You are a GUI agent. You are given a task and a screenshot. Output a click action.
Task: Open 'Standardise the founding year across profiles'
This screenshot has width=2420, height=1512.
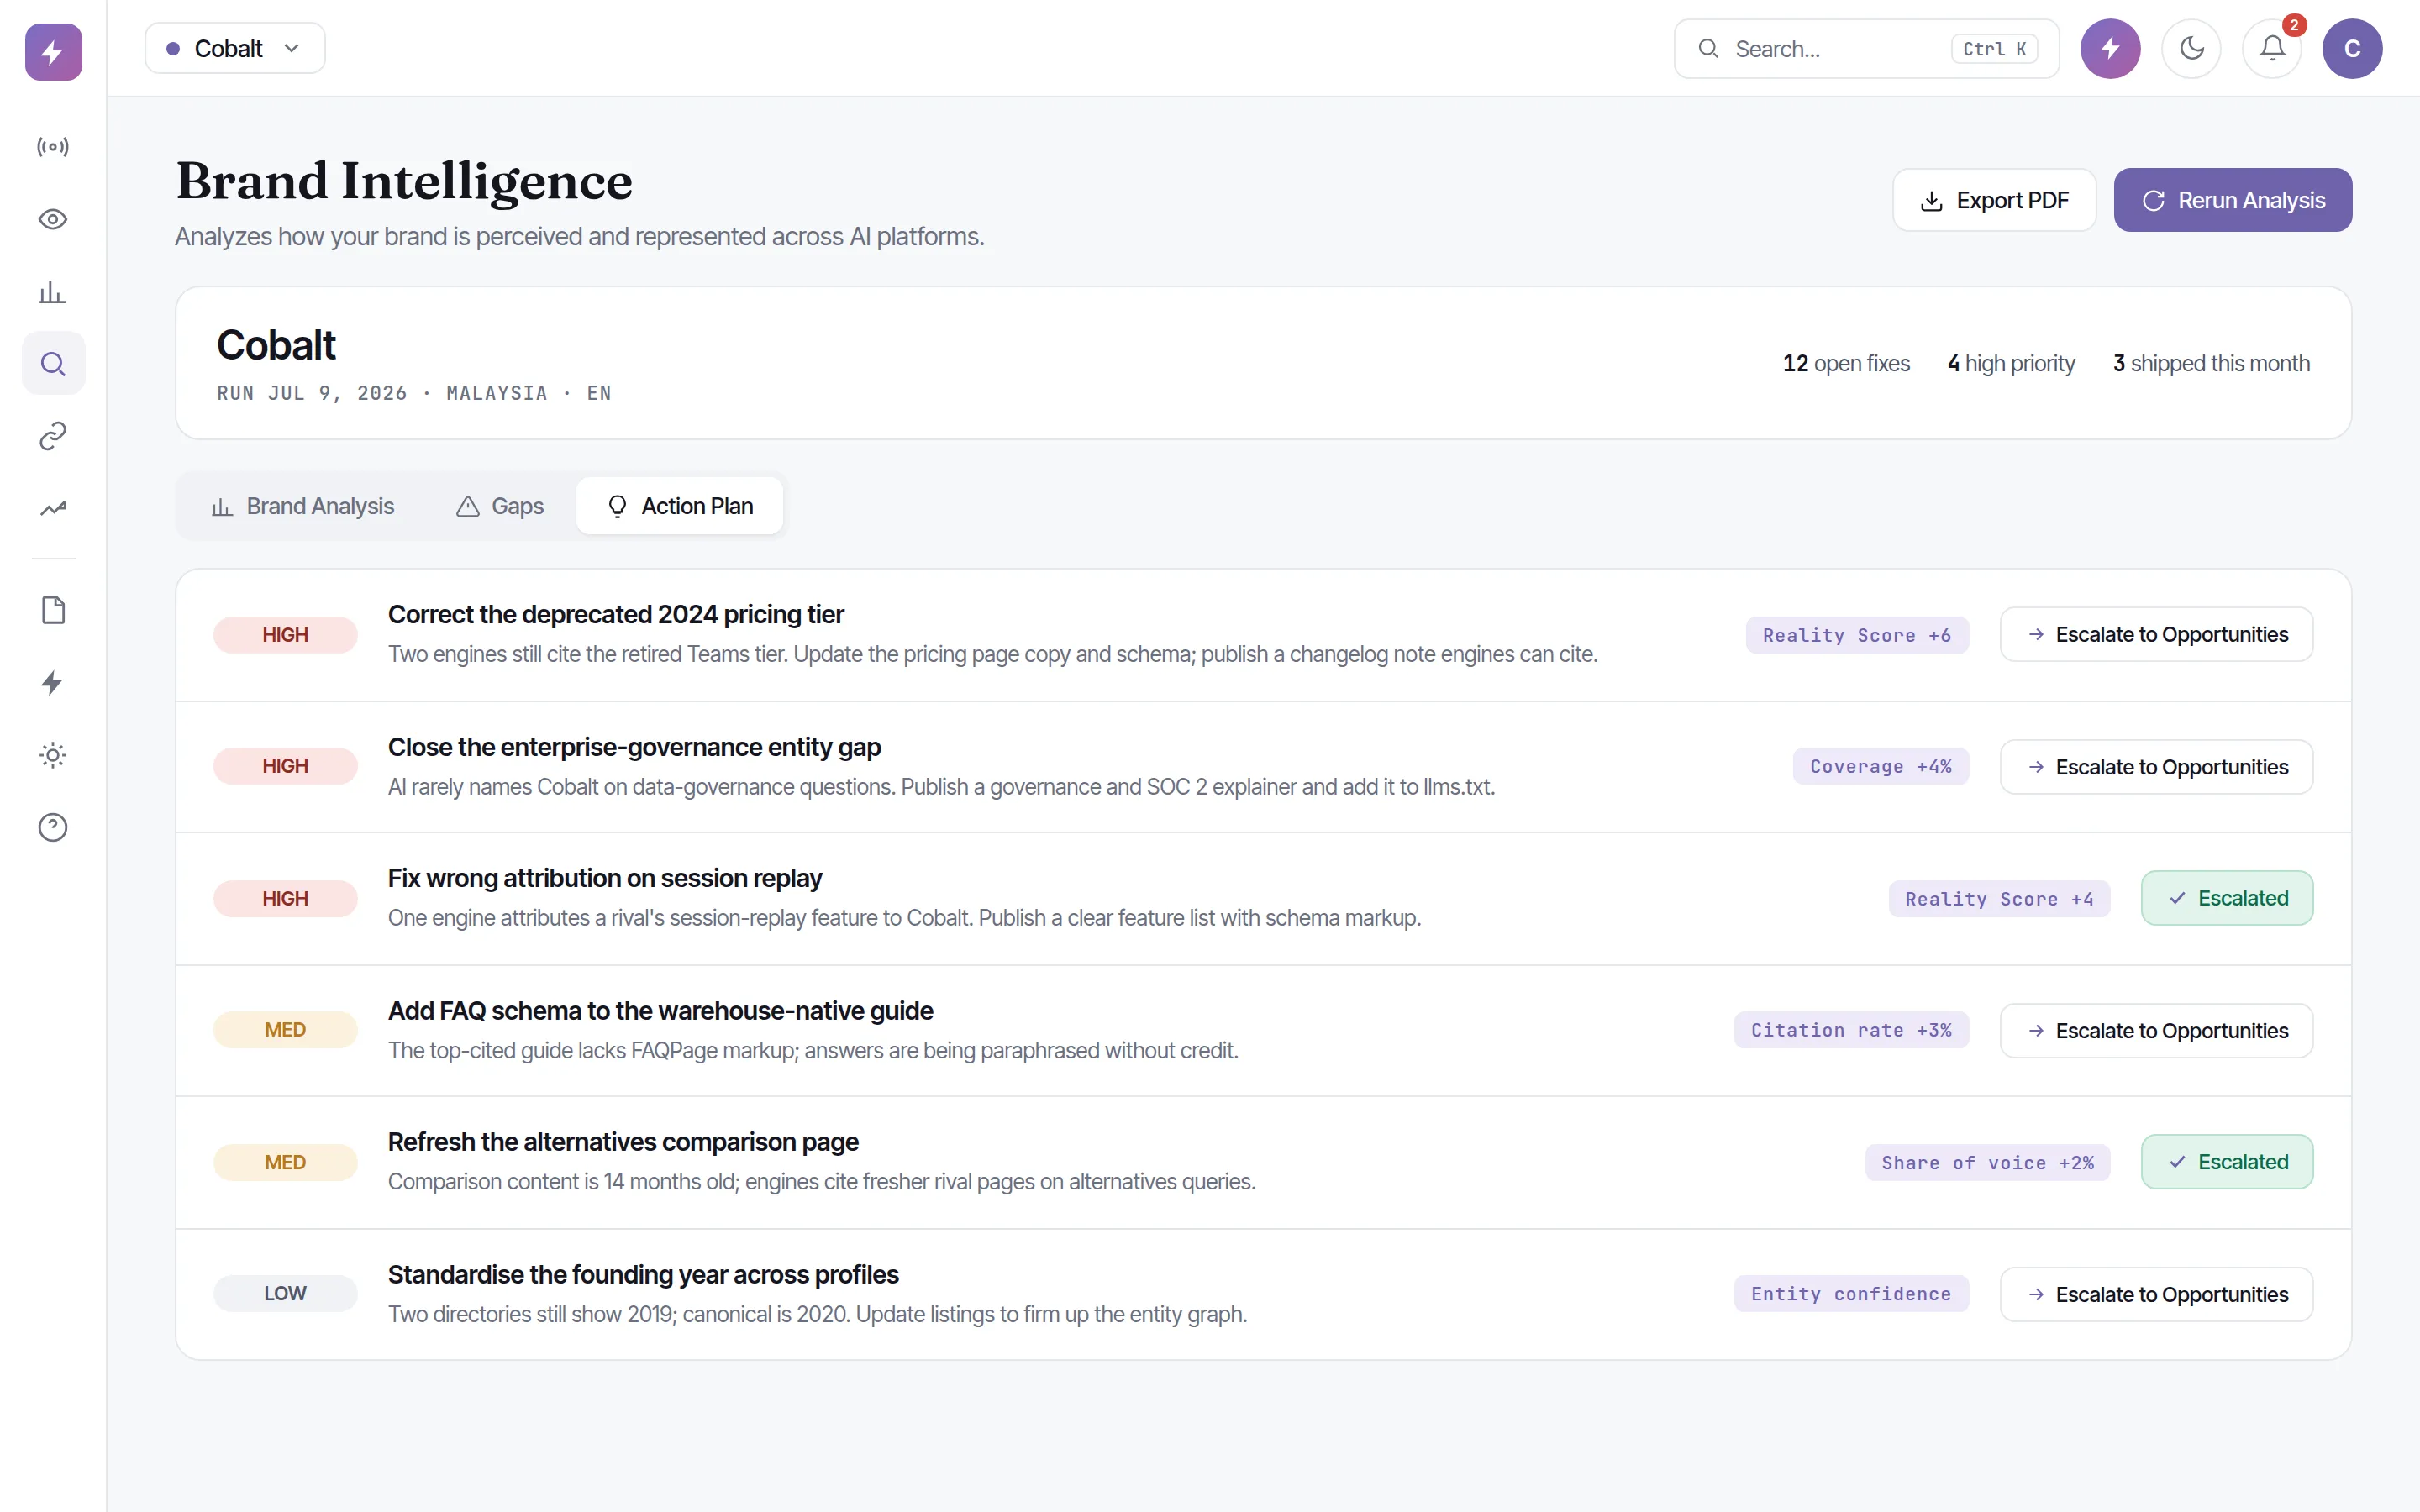click(643, 1275)
